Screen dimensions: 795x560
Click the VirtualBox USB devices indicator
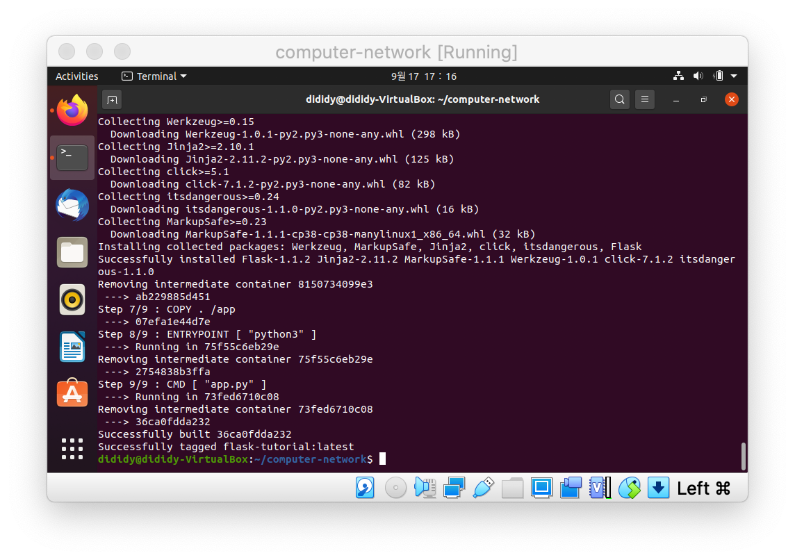(484, 487)
